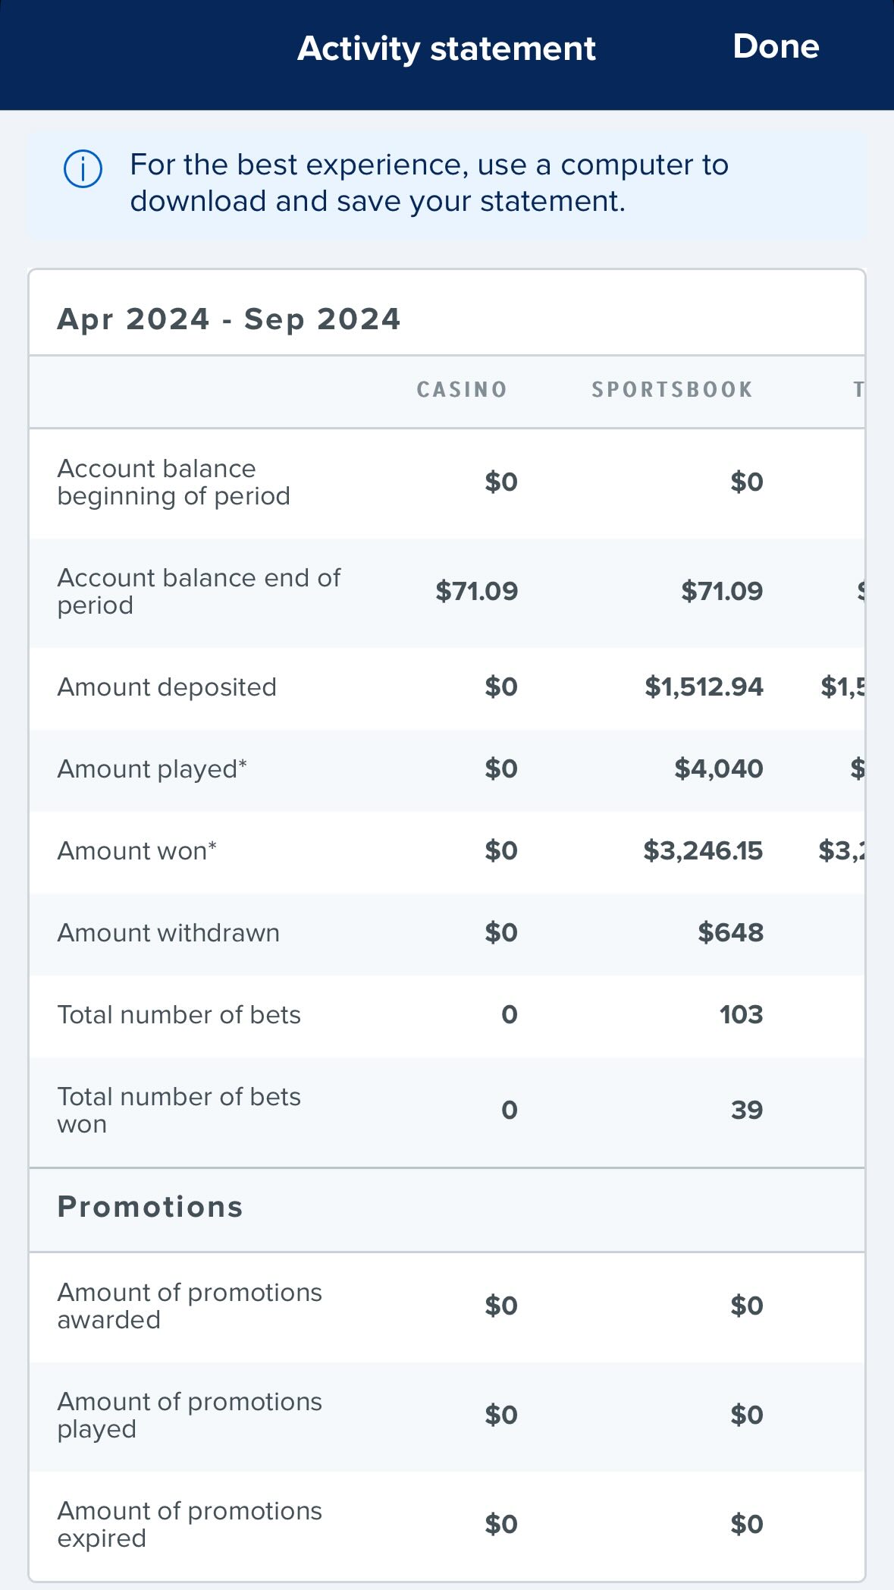The width and height of the screenshot is (894, 1590).
Task: Click the Amount won* row label
Action: (x=137, y=851)
